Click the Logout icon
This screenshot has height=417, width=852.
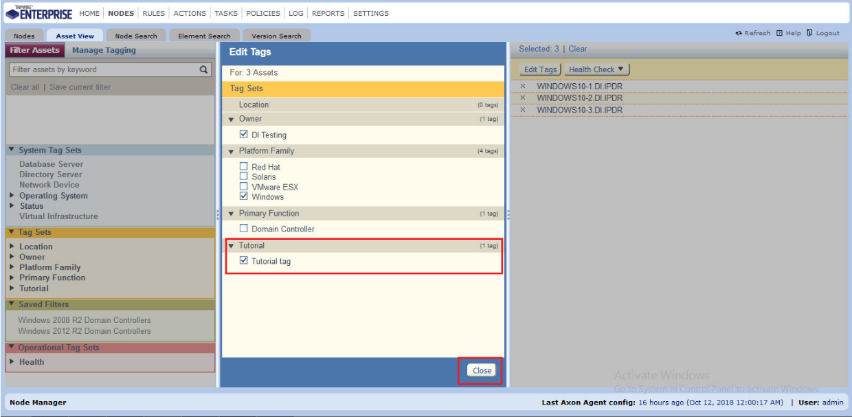point(810,33)
